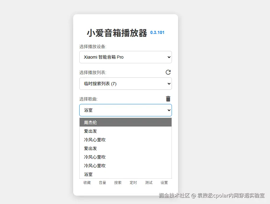Image resolution: width=270 pixels, height=204 pixels.
Task: Open the 临时搜索列表 (7) playlist dropdown
Action: point(126,84)
